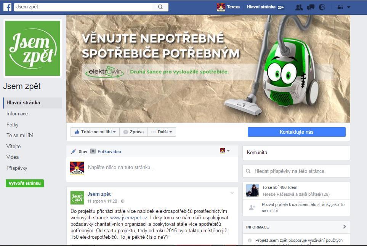Image resolution: width=367 pixels, height=246 pixels.
Task: Open the friend requests icon
Action: (299, 7)
